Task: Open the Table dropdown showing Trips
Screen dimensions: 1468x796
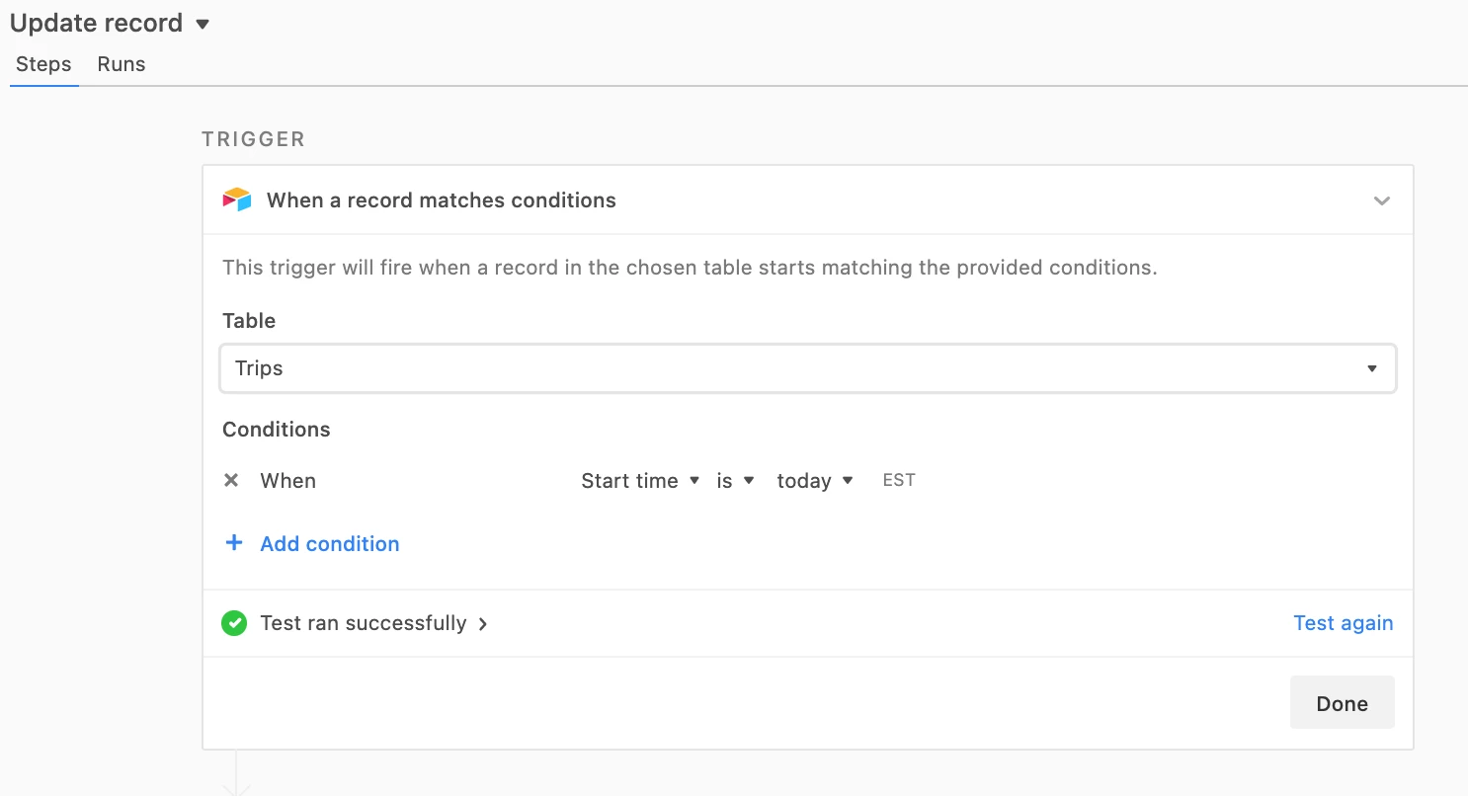Action: 807,368
